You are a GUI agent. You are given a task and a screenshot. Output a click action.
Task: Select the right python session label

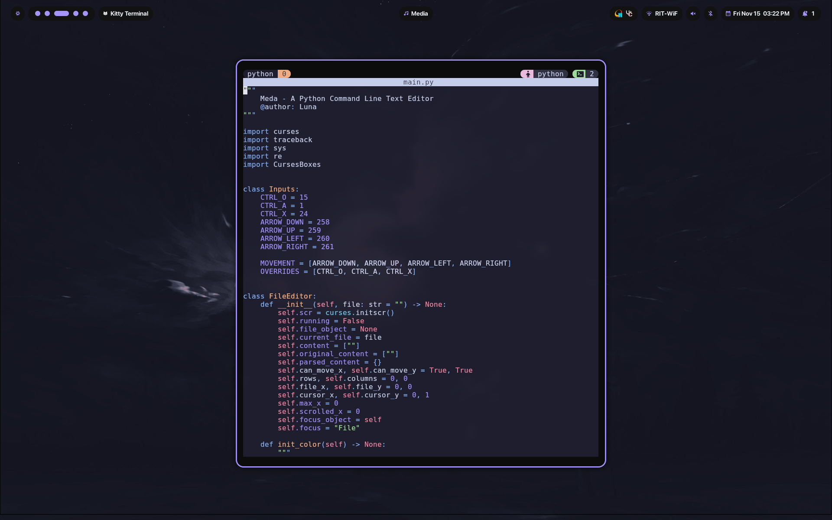550,74
